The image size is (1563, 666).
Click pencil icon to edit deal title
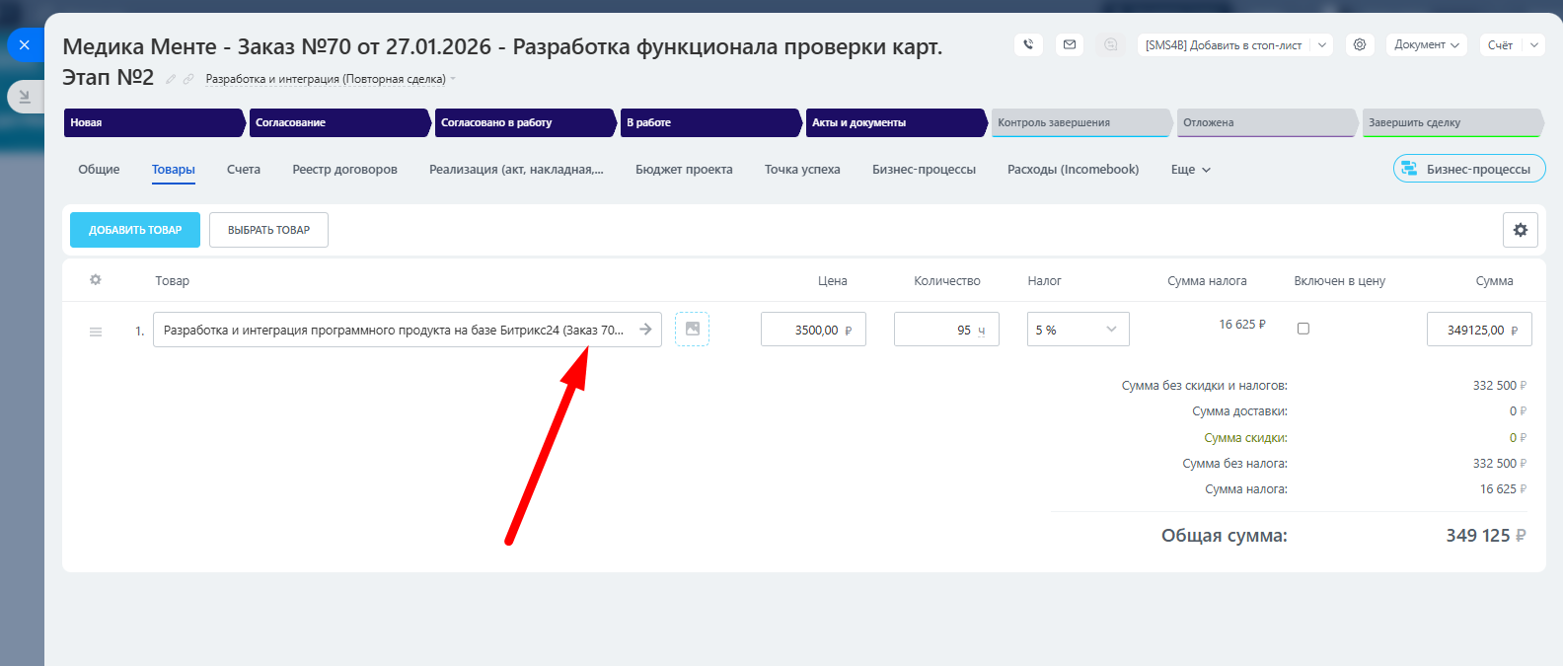point(171,79)
